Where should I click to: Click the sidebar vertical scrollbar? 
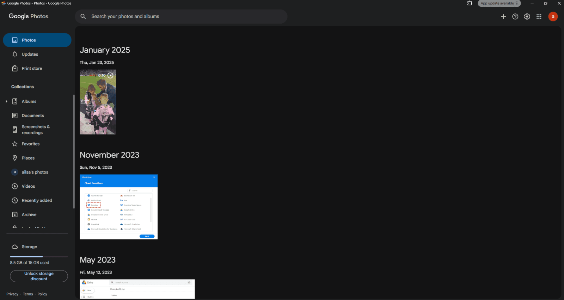pos(74,151)
